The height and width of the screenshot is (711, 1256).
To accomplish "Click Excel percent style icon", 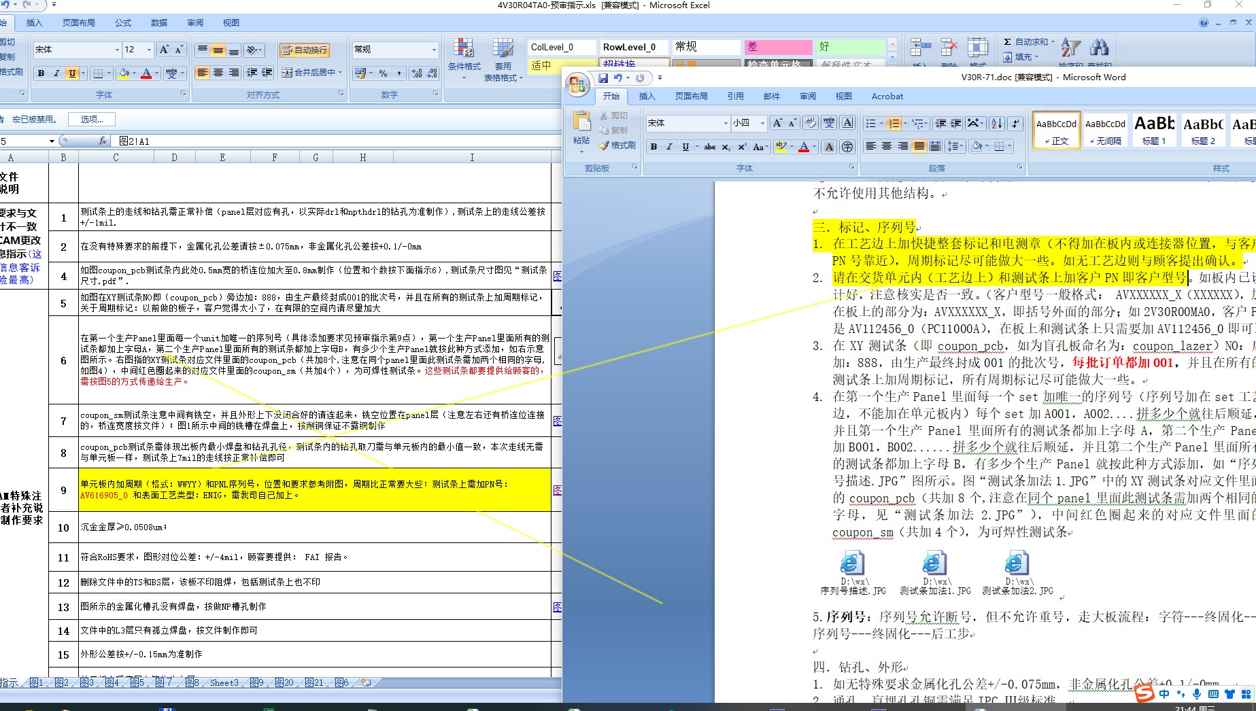I will pos(384,73).
